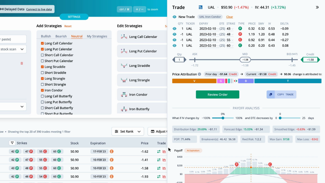Click swap trade icon for 17-FEB'23 row
The image size is (325, 183).
click(x=159, y=152)
